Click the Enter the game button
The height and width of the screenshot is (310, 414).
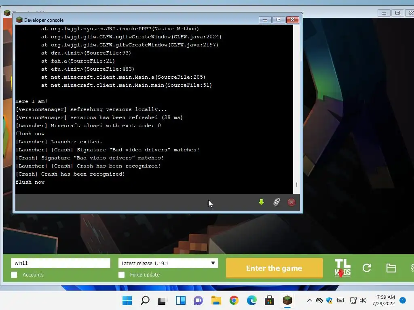(x=275, y=268)
